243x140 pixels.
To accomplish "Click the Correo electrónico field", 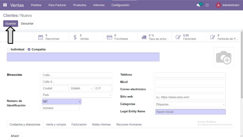I will click(190, 90).
